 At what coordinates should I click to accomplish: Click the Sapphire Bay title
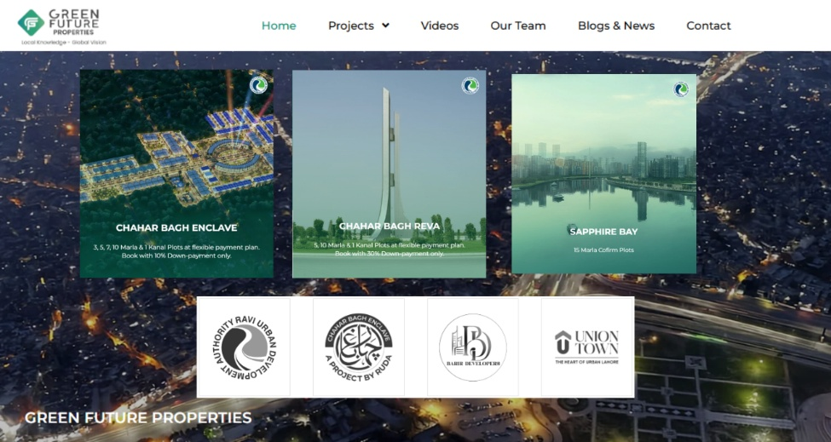pos(603,232)
